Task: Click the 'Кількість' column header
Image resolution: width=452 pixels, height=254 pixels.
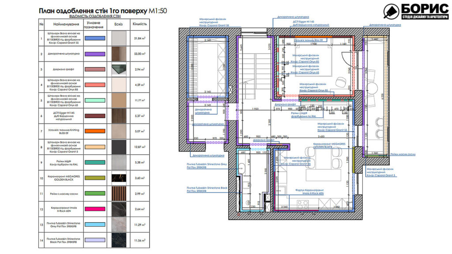Action: (x=139, y=24)
